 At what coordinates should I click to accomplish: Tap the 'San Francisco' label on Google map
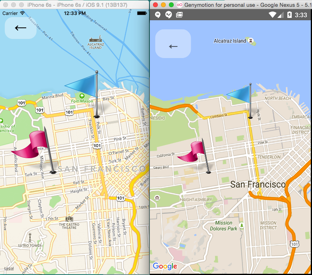pos(258,184)
